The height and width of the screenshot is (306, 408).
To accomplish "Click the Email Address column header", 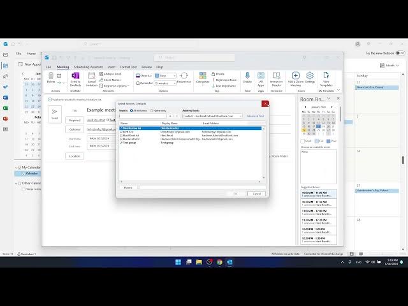I will (x=211, y=123).
